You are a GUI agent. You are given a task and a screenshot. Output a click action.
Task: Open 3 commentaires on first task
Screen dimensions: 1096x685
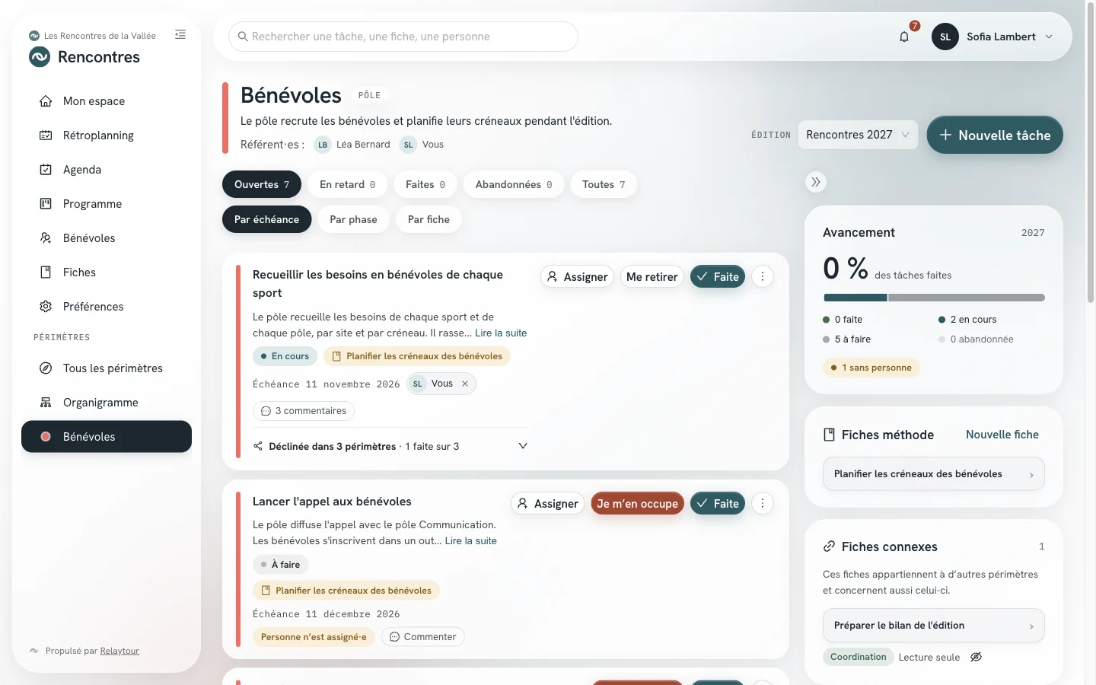coord(304,411)
